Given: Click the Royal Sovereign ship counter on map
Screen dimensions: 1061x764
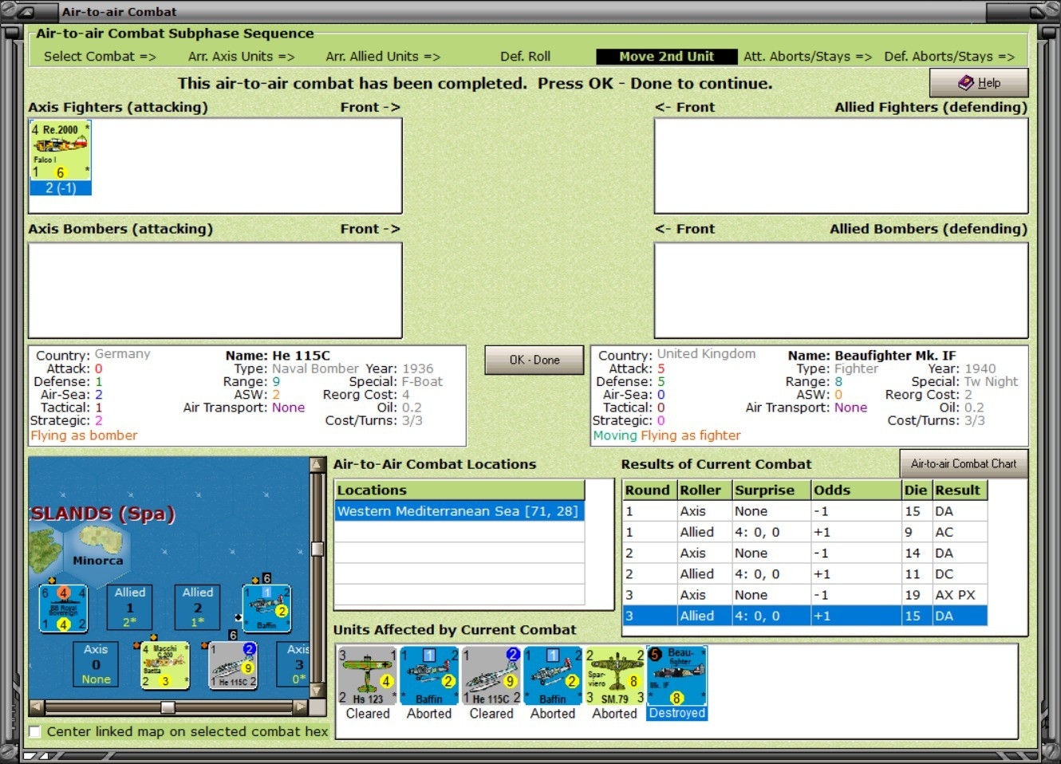Looking at the screenshot, I should click(63, 608).
